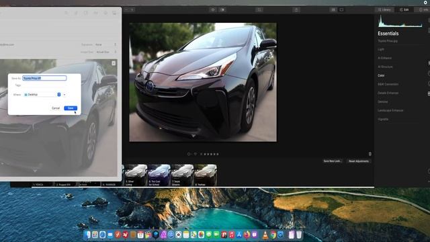Switch to single image view icon

341,9
